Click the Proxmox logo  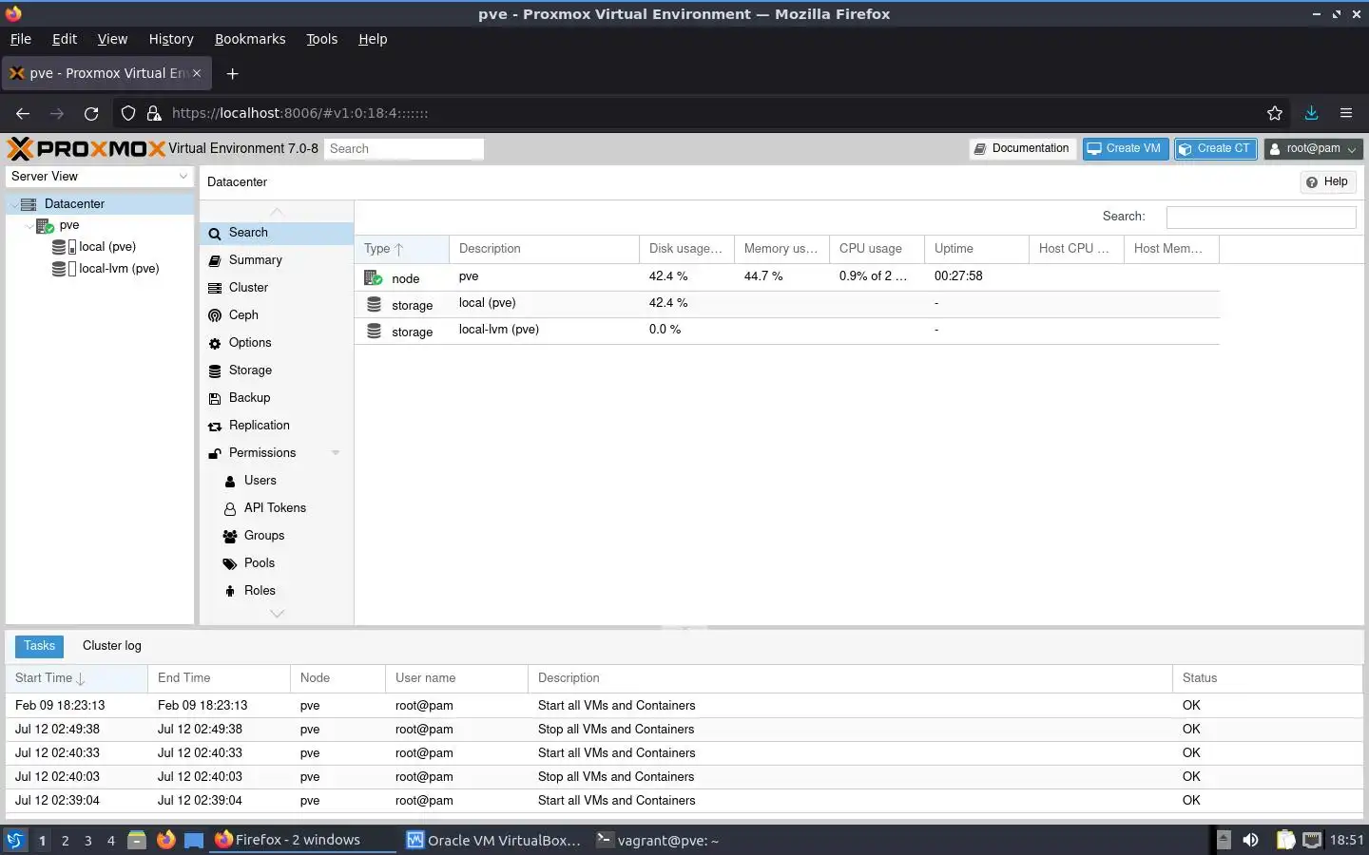[87, 148]
